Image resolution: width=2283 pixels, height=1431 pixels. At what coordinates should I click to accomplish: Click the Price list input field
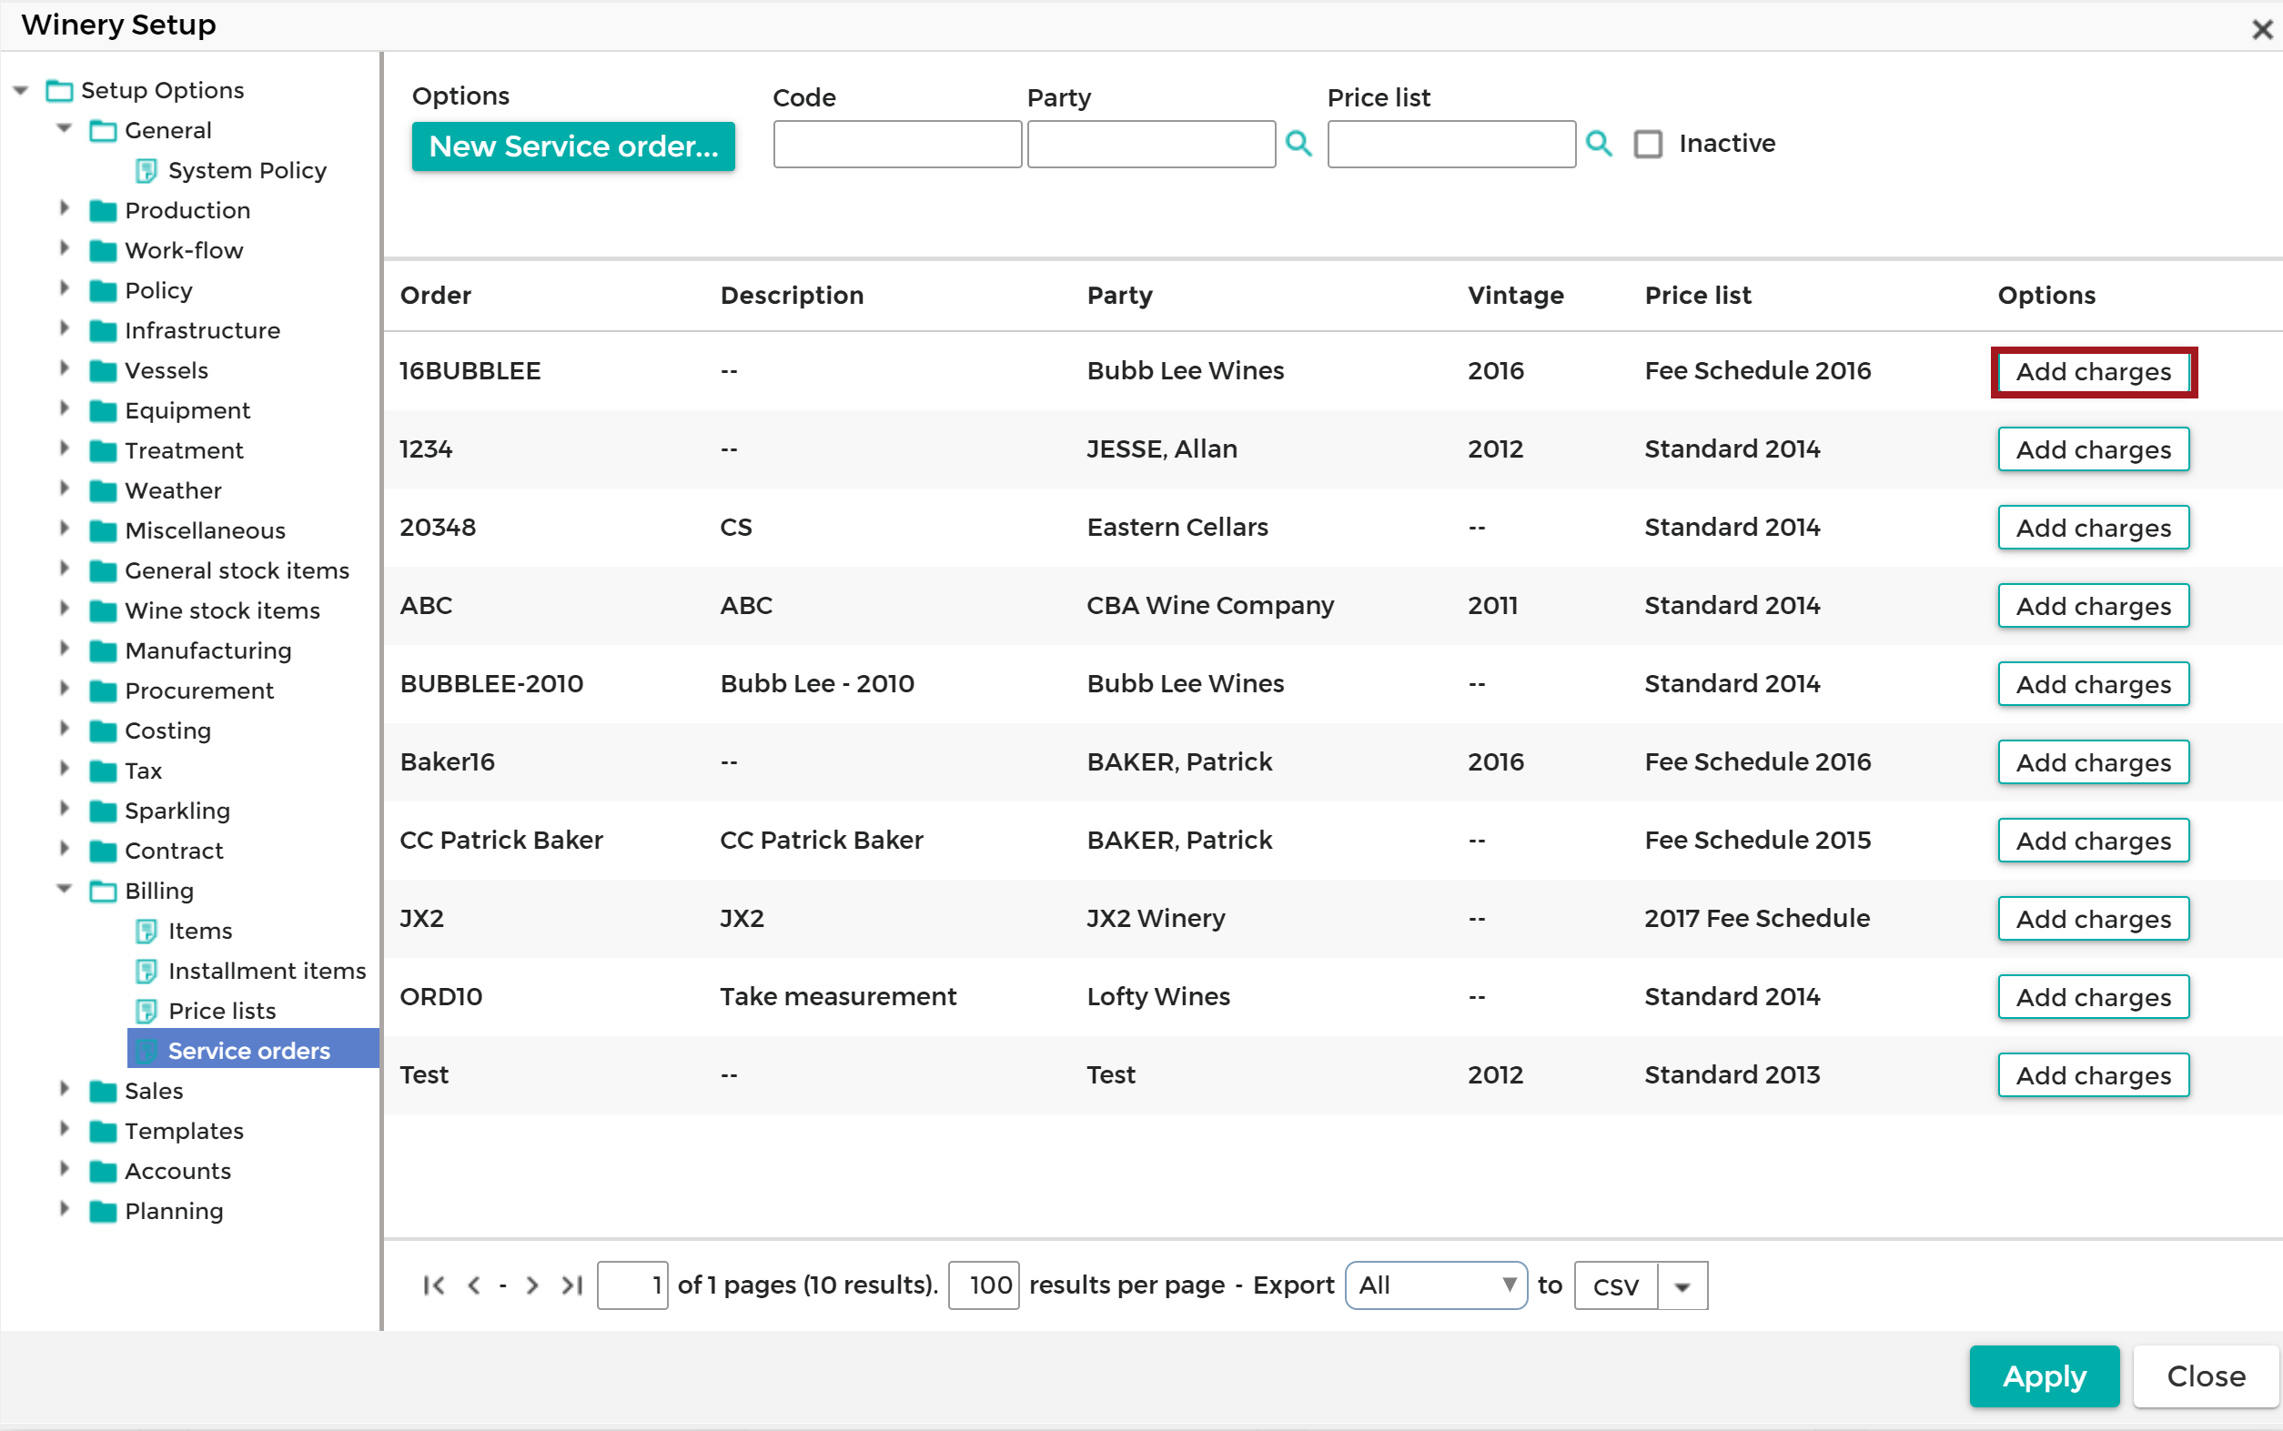click(1451, 144)
